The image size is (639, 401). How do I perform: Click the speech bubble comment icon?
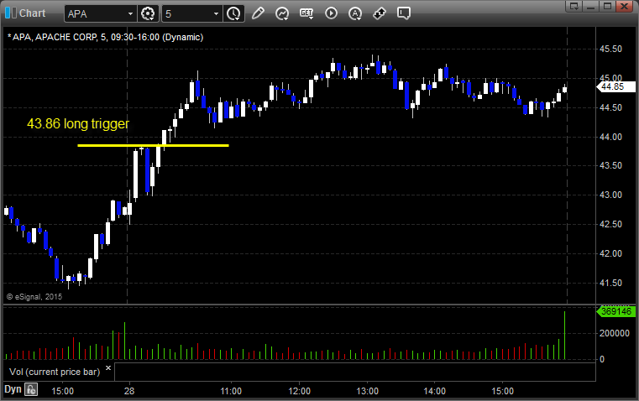[x=403, y=13]
